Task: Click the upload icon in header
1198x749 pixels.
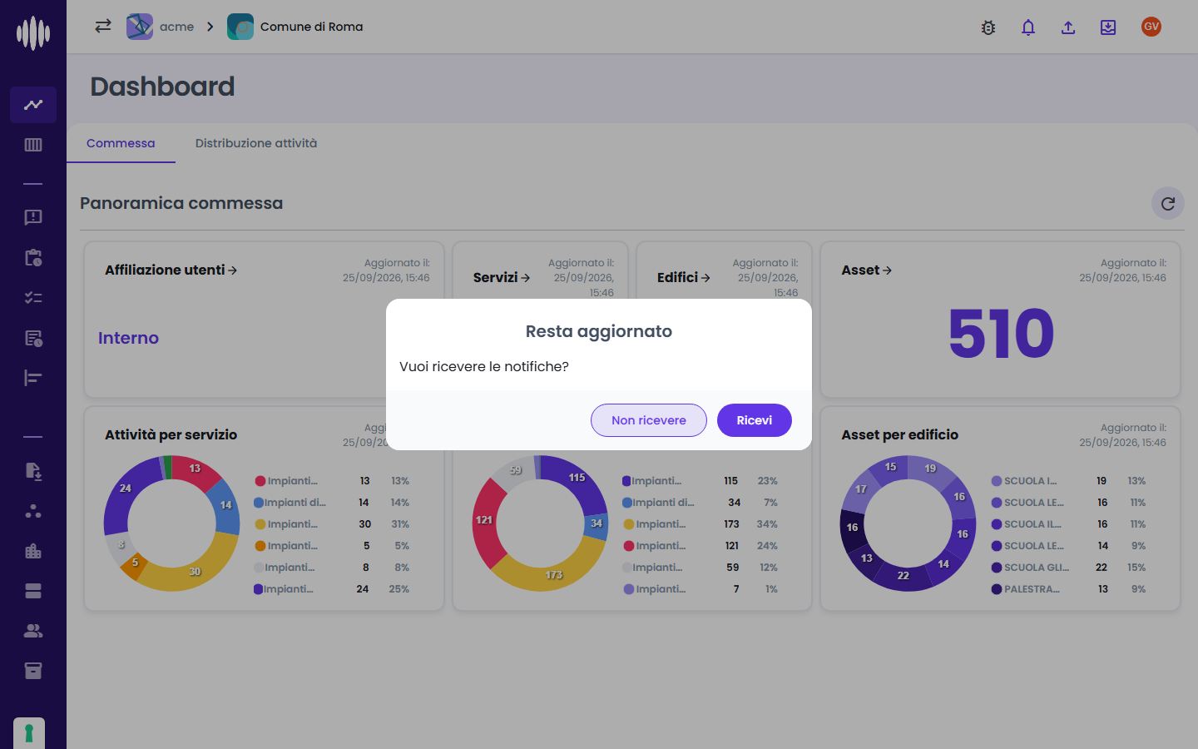Action: tap(1068, 27)
